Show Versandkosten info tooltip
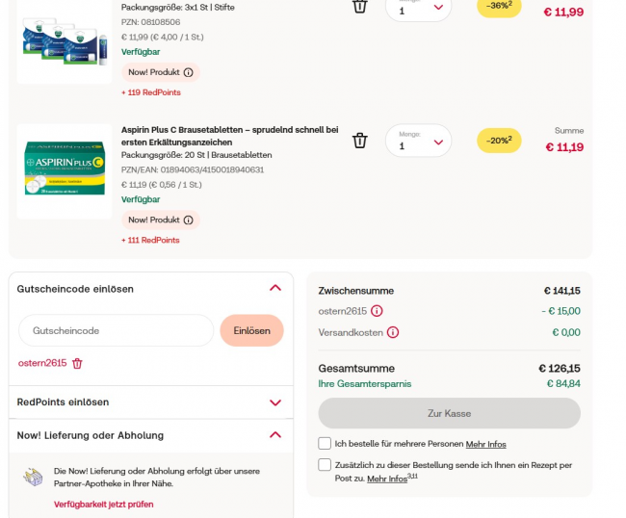The height and width of the screenshot is (518, 626). pos(393,332)
